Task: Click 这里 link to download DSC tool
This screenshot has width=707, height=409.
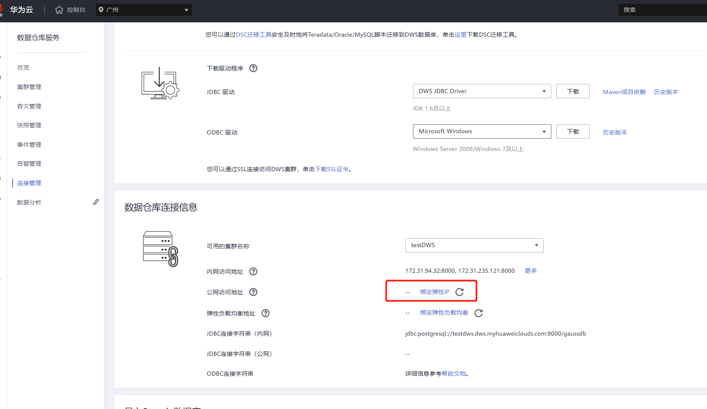Action: click(461, 35)
